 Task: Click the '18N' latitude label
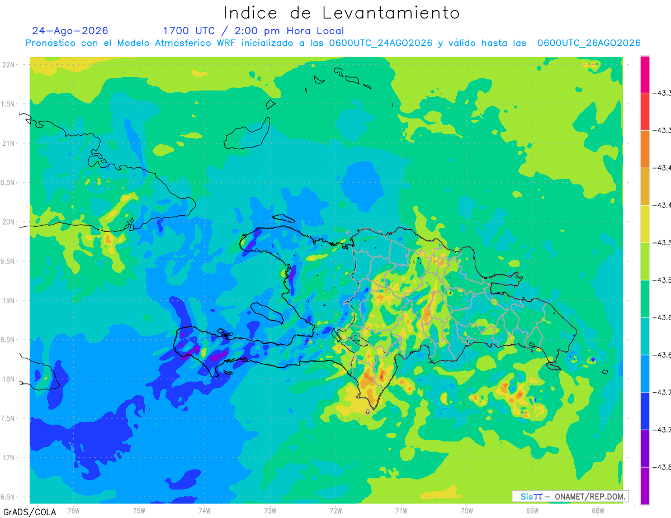coord(9,379)
